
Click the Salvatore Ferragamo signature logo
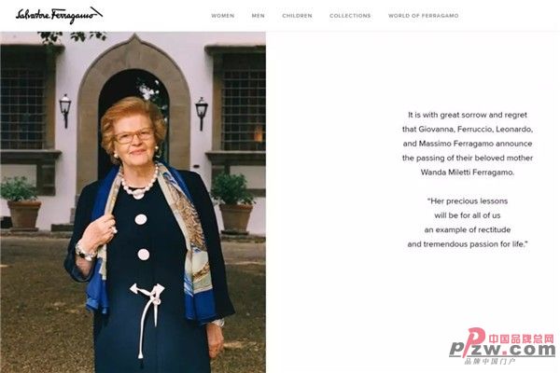pyautogui.click(x=59, y=15)
